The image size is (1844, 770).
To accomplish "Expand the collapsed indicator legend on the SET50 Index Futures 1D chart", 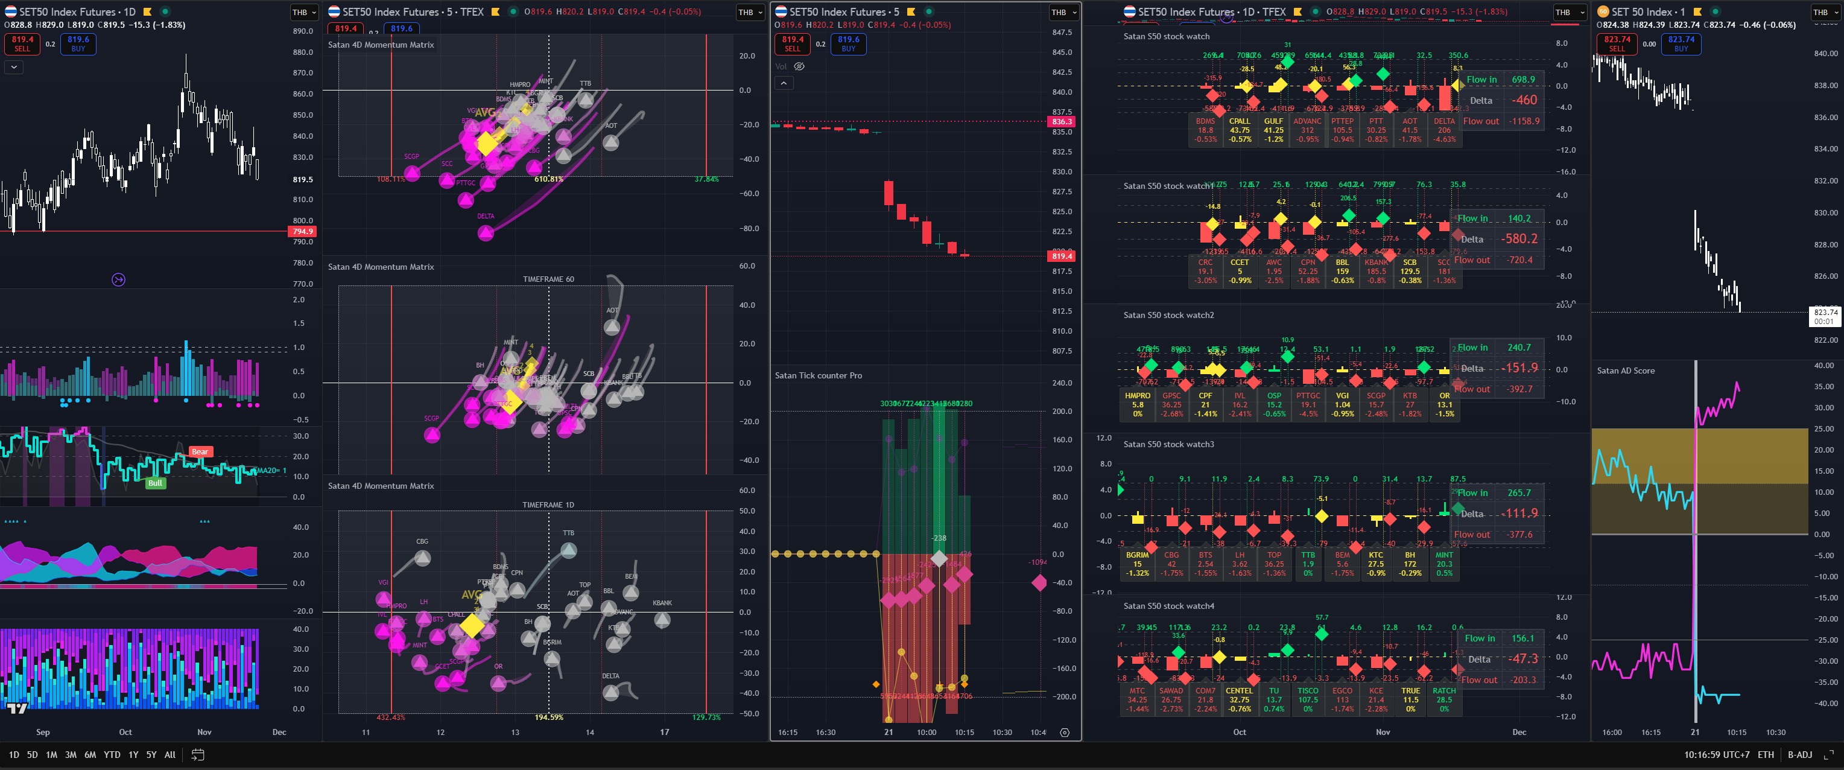I will tap(14, 66).
